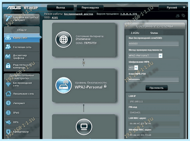Open the Родительский контроль menu item

pyautogui.click(x=22, y=66)
